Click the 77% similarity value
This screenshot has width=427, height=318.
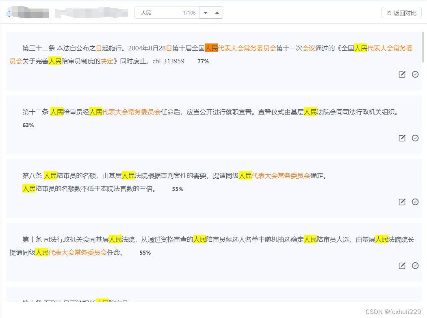click(203, 62)
